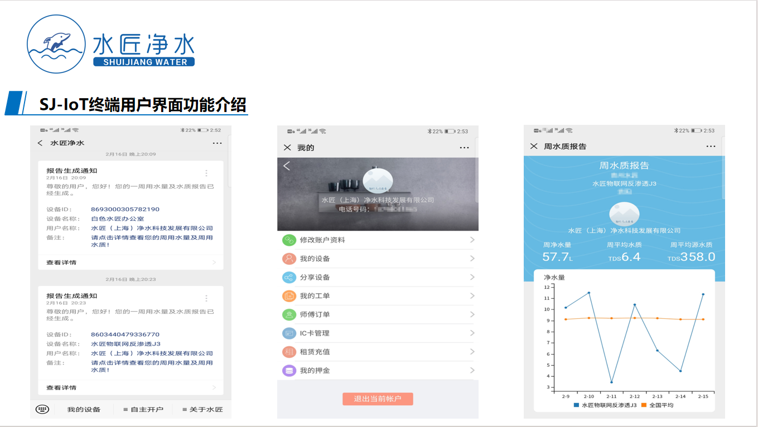Open the second 查看详情 link

[61, 387]
